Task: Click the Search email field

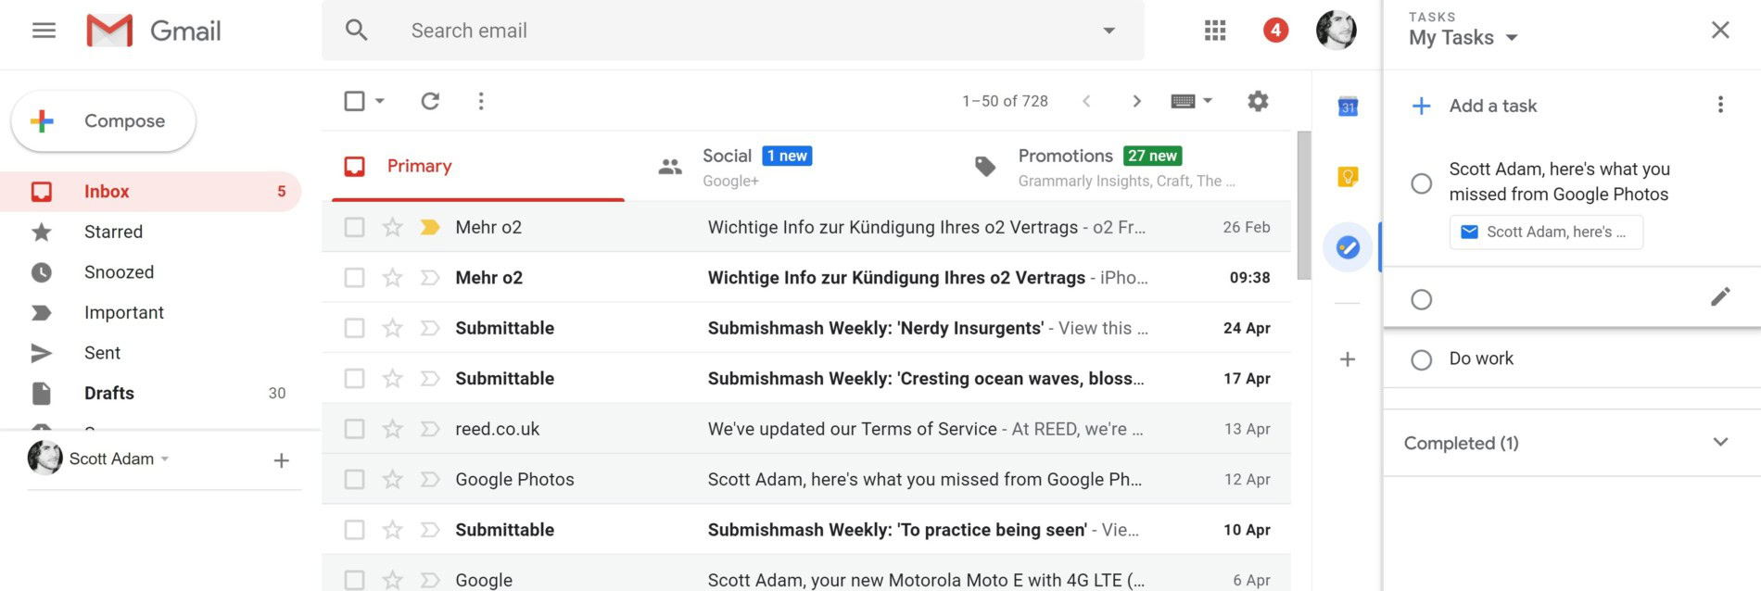Action: click(723, 31)
